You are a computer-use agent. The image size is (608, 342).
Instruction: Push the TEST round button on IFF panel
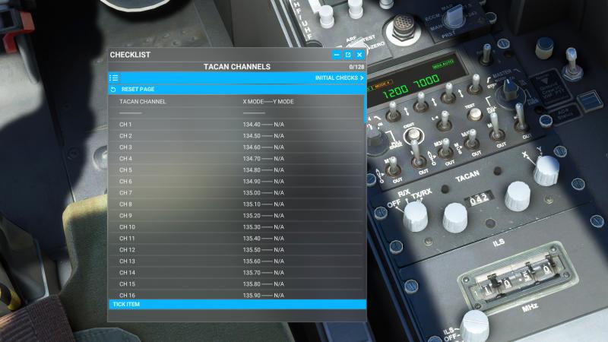(474, 114)
